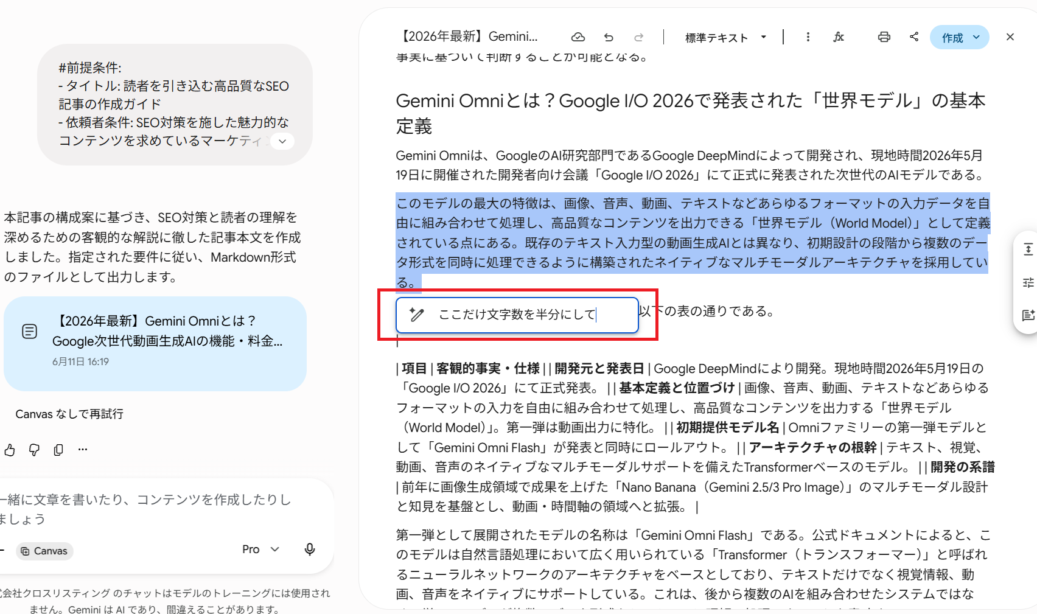Screen dimensions: 1037x614
Task: Open the three-dot more options in canvas toolbar
Action: (x=808, y=37)
